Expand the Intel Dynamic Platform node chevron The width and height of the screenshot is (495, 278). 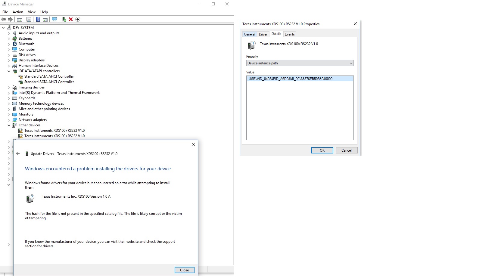(x=9, y=93)
